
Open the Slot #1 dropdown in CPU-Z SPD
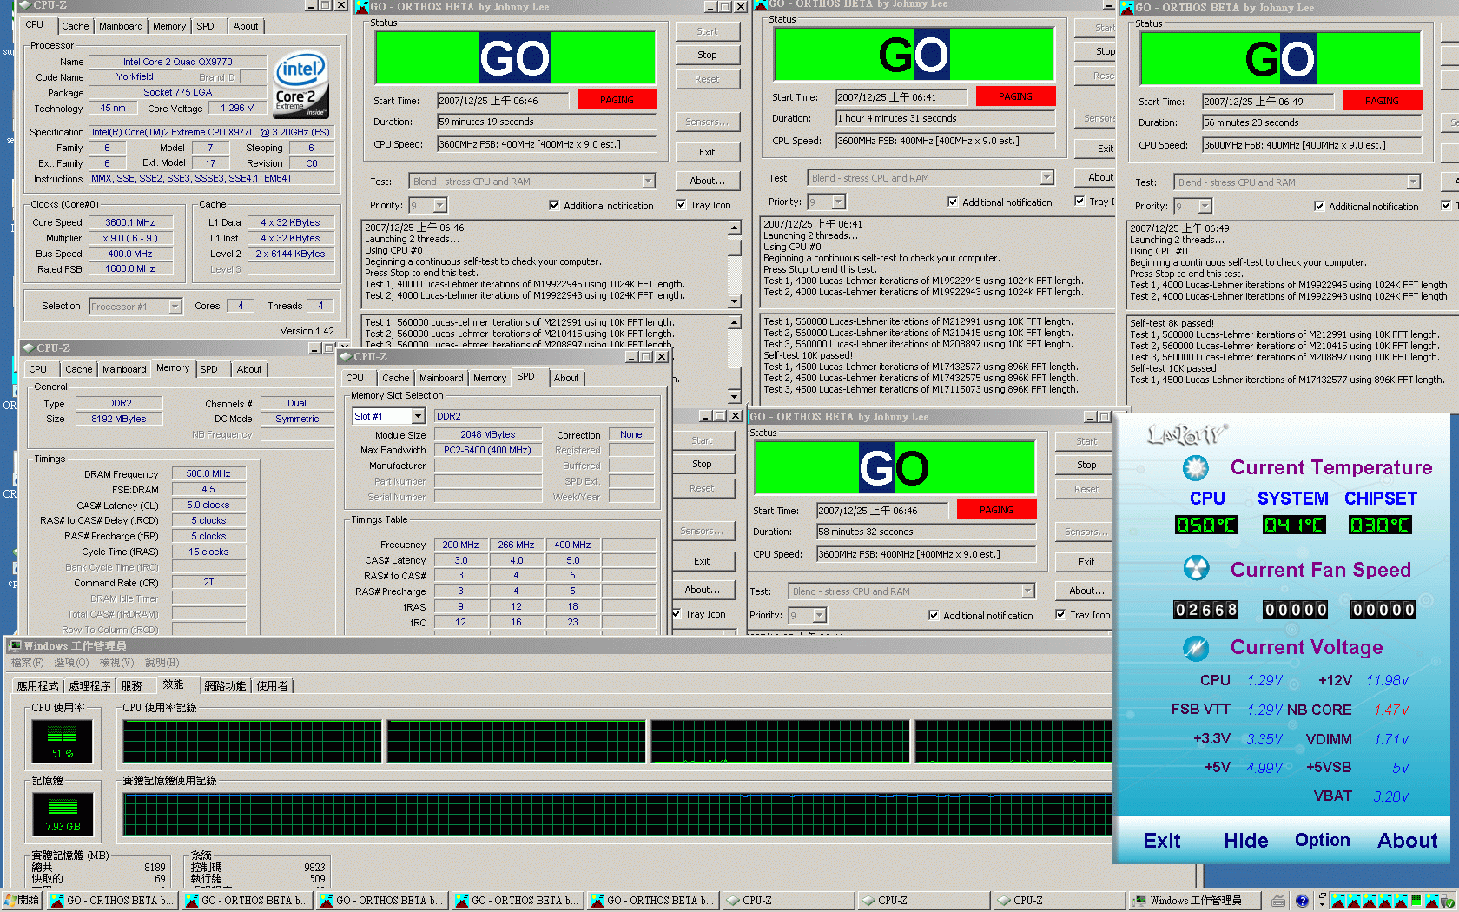pyautogui.click(x=418, y=416)
